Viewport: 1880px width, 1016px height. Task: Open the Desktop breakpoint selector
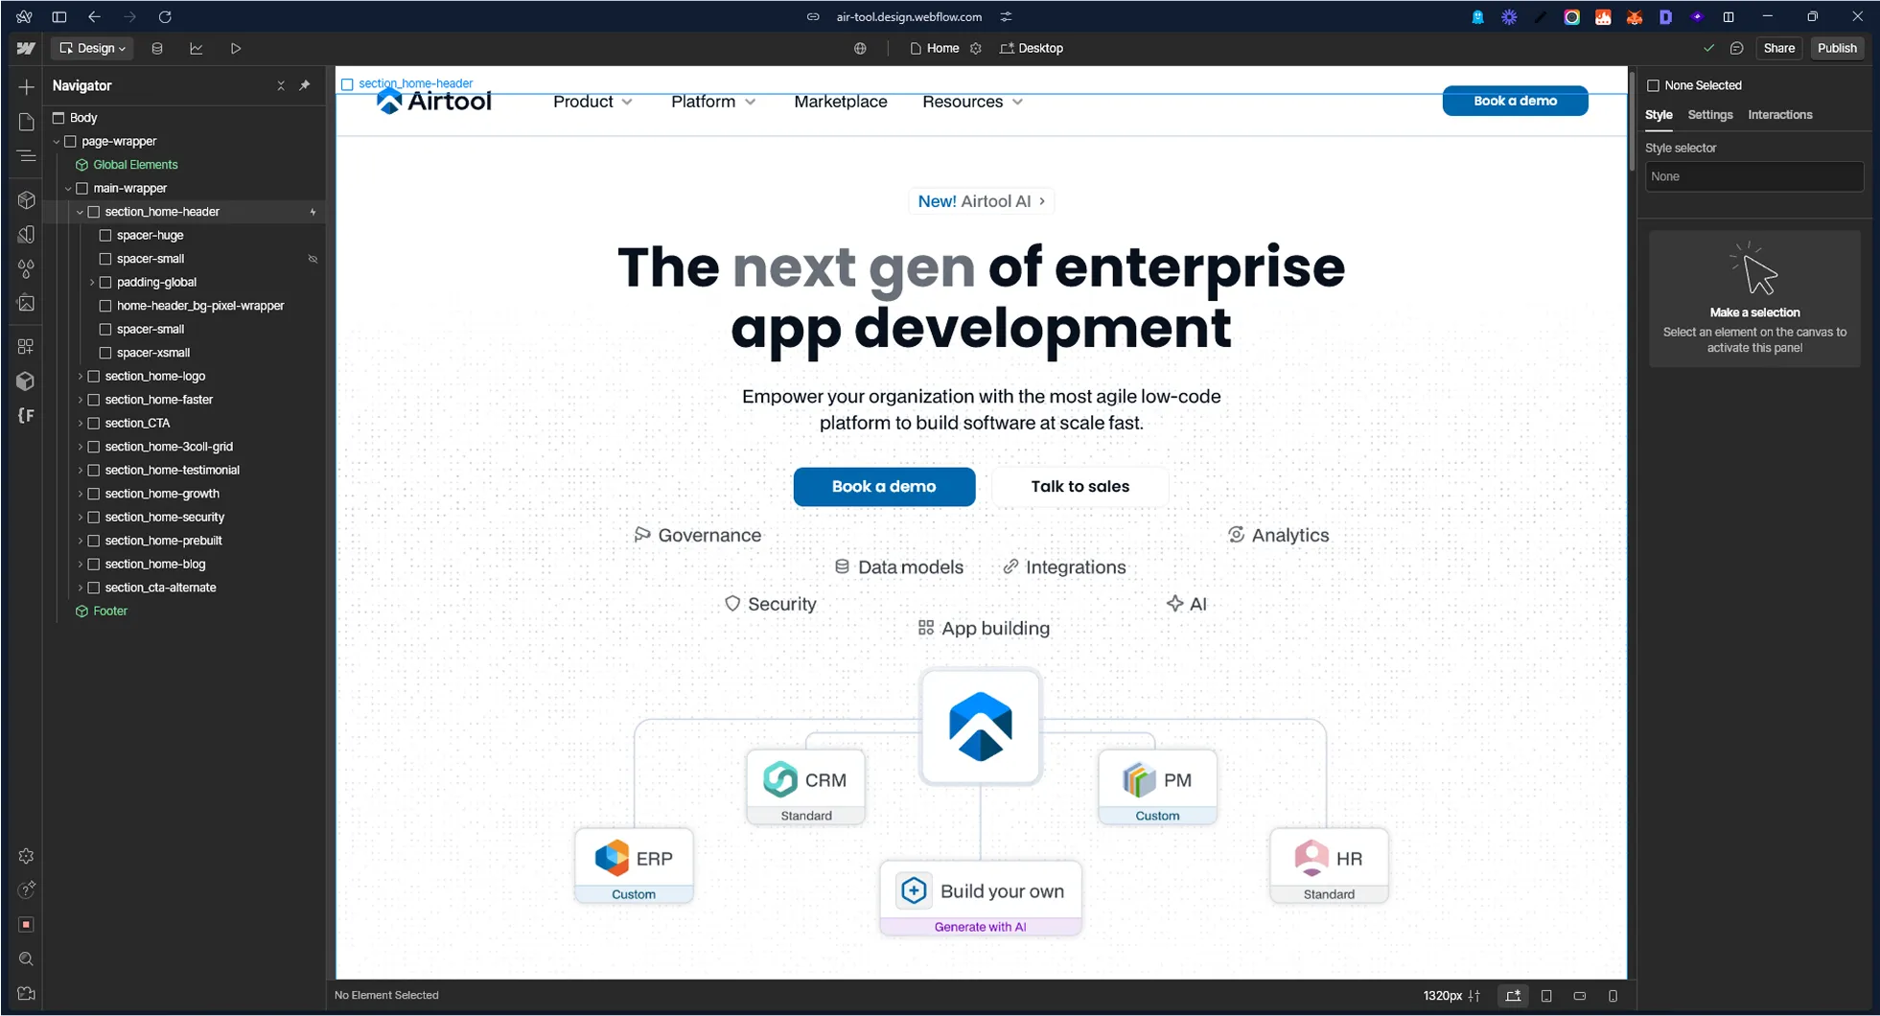pos(1032,48)
